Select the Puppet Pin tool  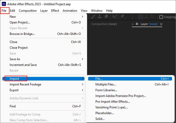click(122, 17)
